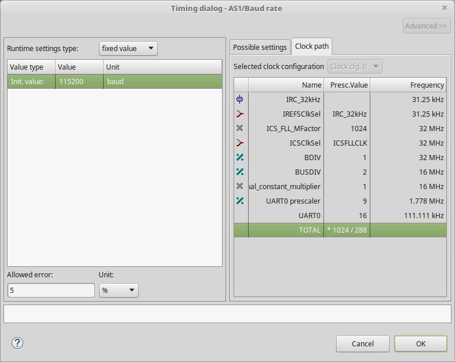Screen dimensions: 455x362
Task: Click the Value type column header
Action: coord(31,67)
